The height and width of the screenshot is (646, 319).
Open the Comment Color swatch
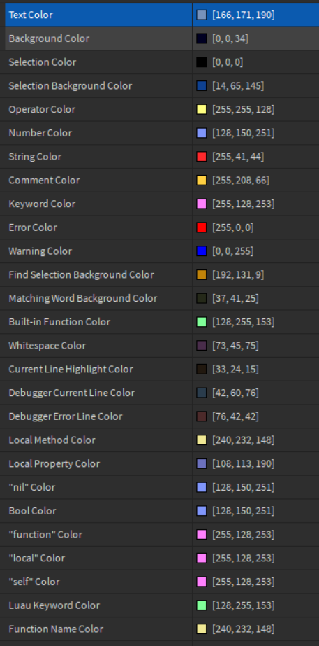pos(202,181)
